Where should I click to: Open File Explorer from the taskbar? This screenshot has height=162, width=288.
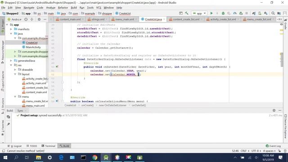click(38, 157)
